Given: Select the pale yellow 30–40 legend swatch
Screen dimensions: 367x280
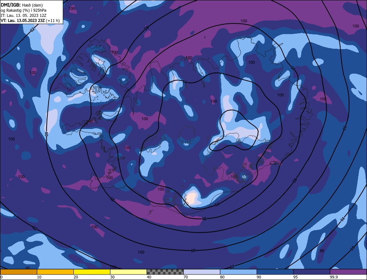Looking at the screenshot, I should 128,272.
